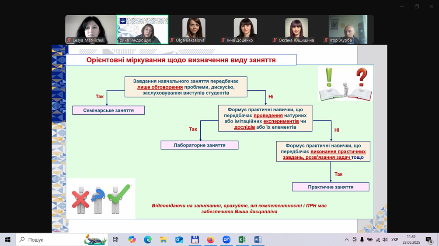Click the underlined 'дослідів' word
This screenshot has height=246, width=439.
tap(244, 127)
